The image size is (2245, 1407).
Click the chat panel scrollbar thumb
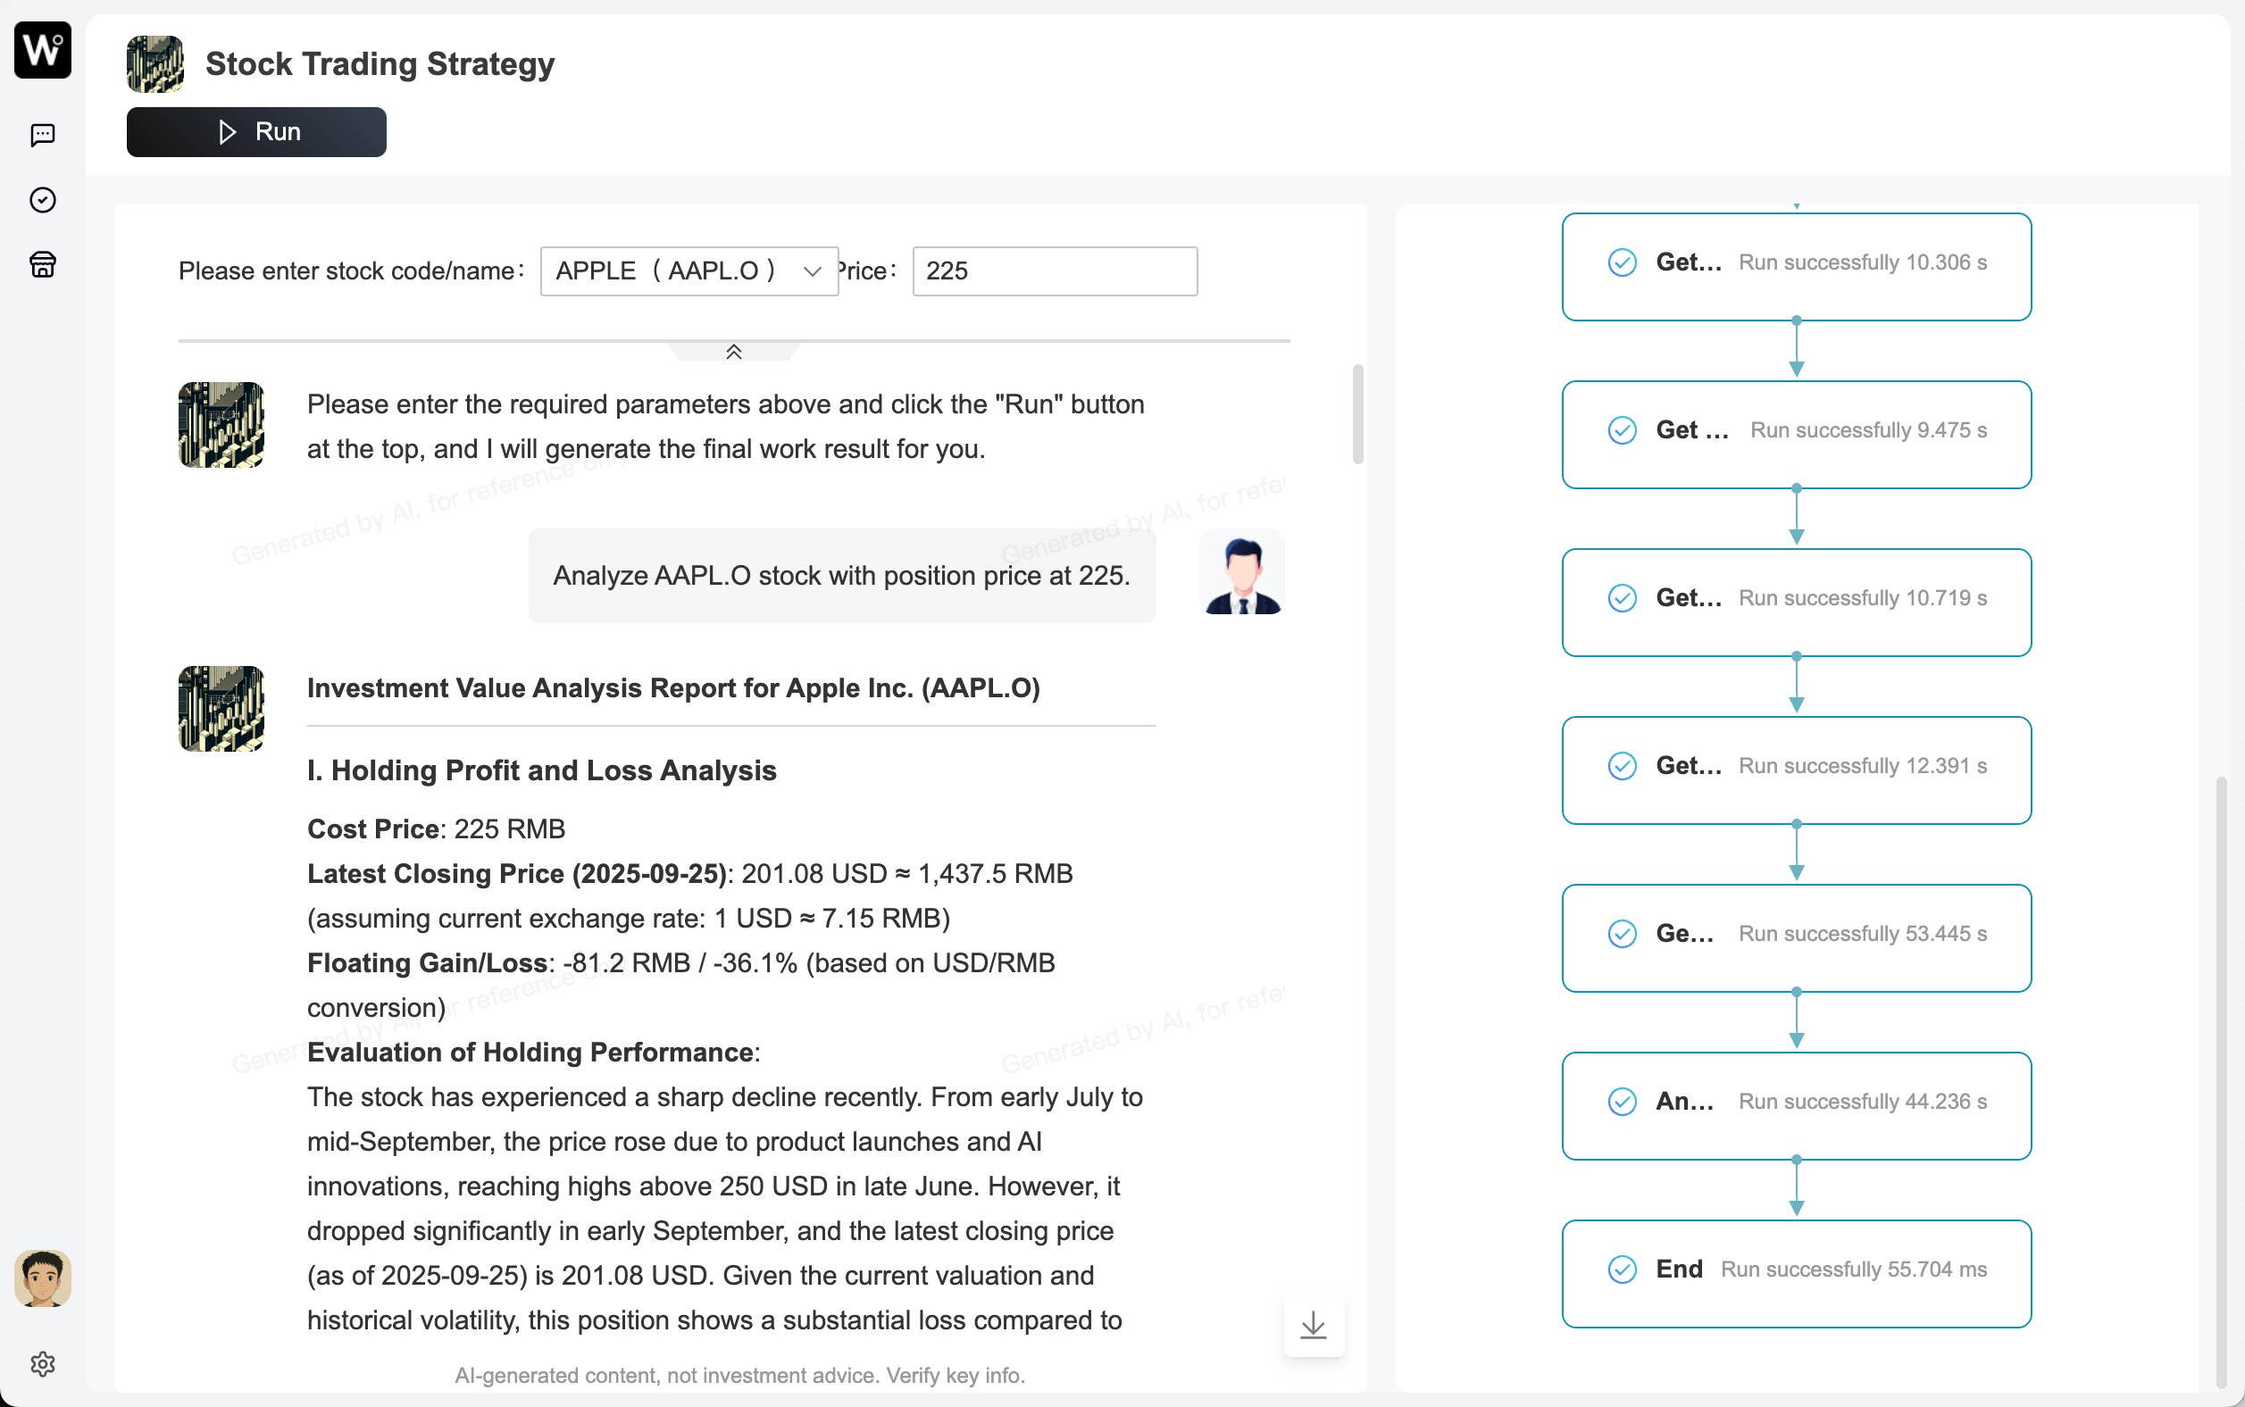[x=1358, y=414]
